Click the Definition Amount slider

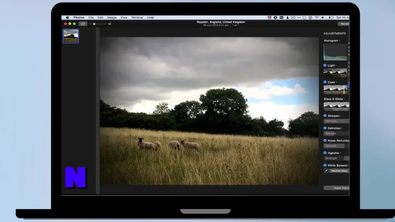pos(336,133)
